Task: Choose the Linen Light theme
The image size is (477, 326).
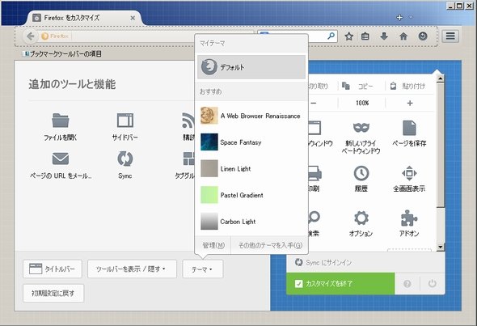Action: point(251,168)
